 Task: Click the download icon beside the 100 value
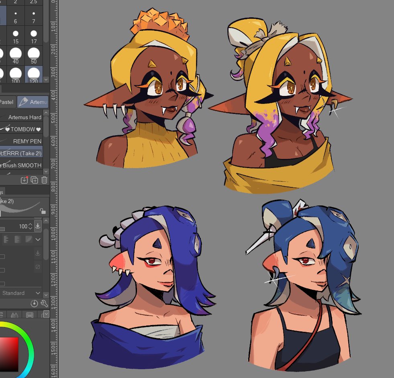(x=38, y=226)
